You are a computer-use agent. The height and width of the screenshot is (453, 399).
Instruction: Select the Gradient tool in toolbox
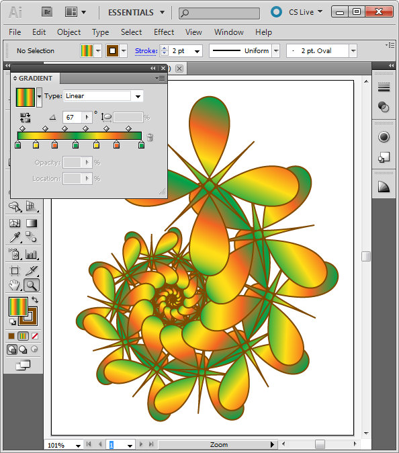point(32,223)
